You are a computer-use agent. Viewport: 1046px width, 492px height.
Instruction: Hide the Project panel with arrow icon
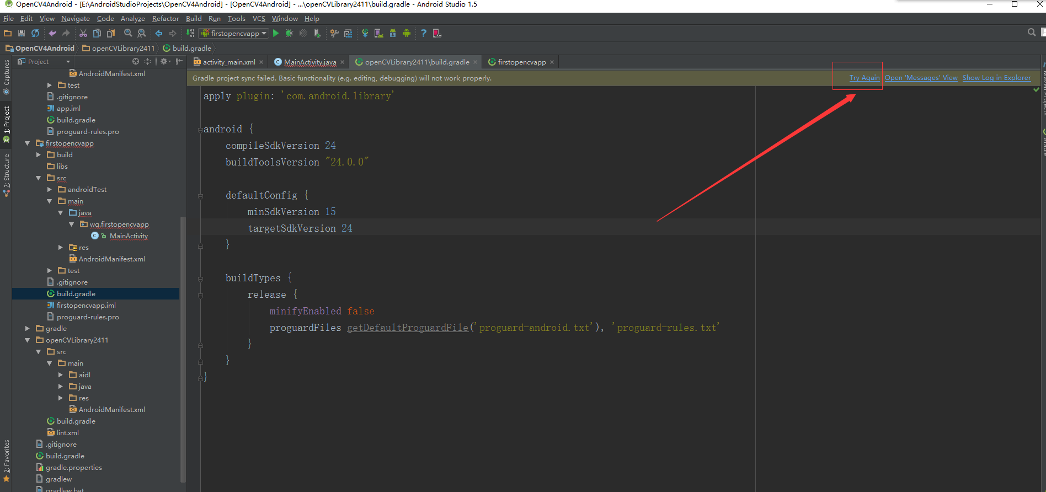coord(179,61)
